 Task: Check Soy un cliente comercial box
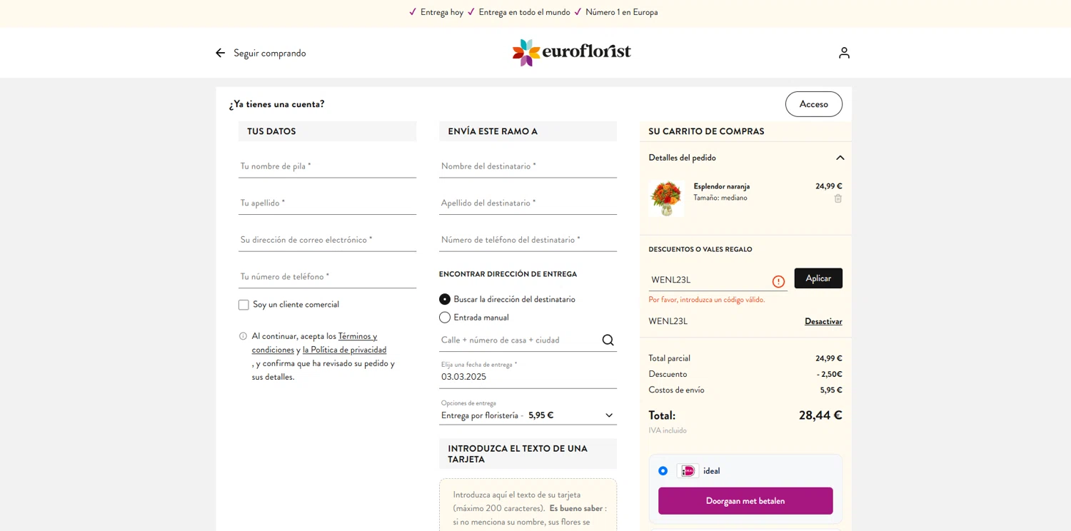pyautogui.click(x=243, y=305)
